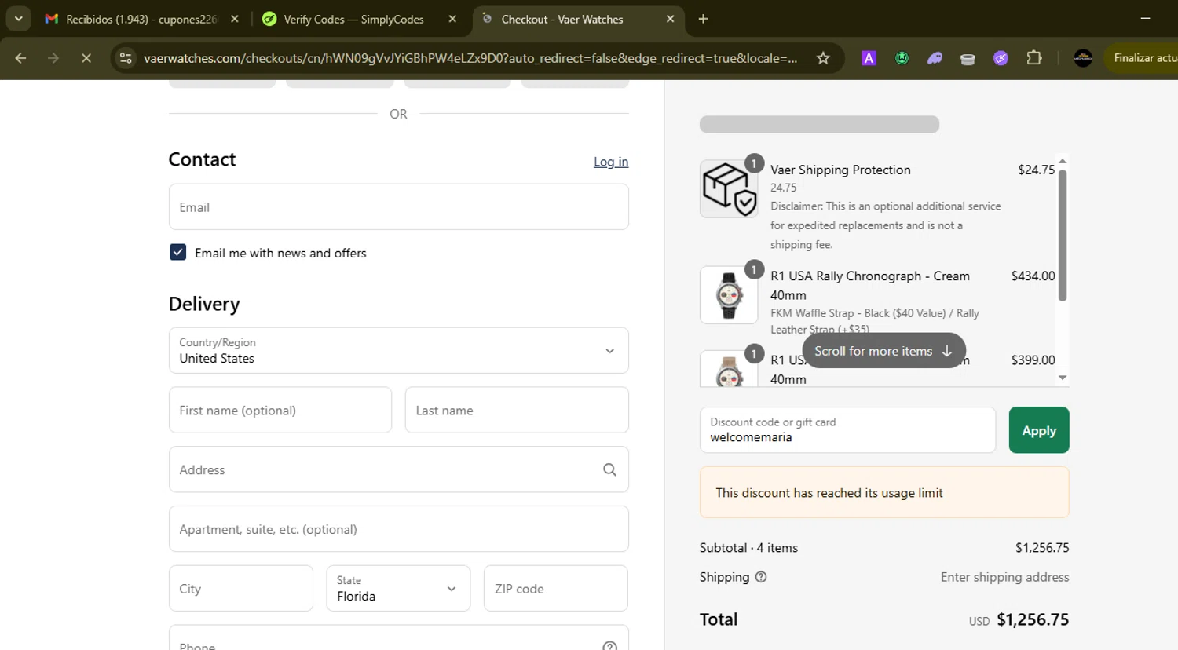Click the Shipping help question mark icon

[761, 577]
